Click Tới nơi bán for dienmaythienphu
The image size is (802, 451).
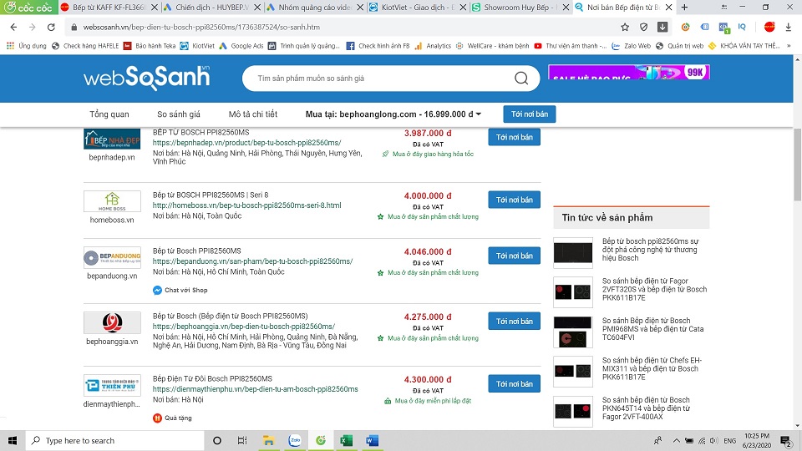tap(514, 383)
